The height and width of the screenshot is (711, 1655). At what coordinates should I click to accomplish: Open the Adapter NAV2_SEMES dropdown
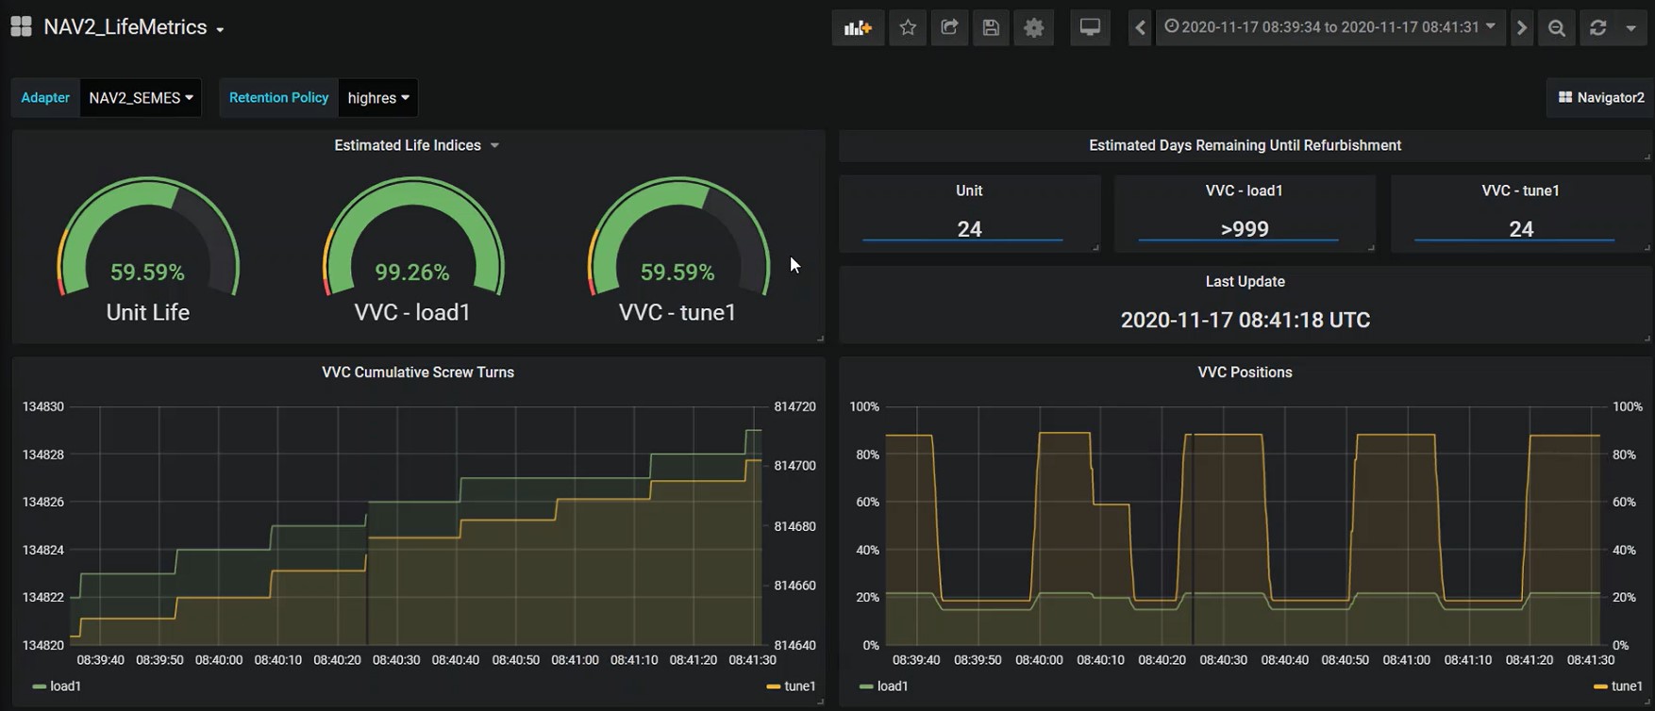[141, 98]
